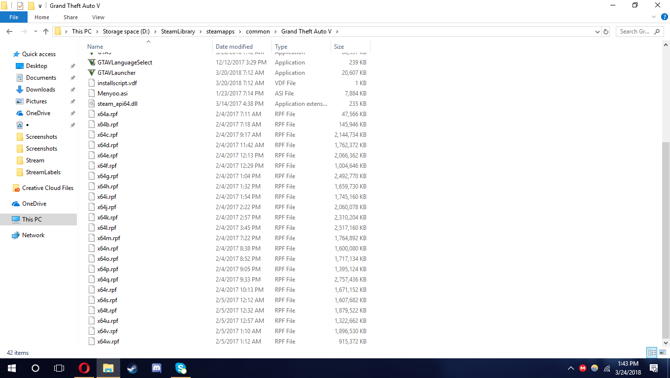This screenshot has height=378, width=670.
Task: Go up one folder level arrow
Action: point(46,31)
